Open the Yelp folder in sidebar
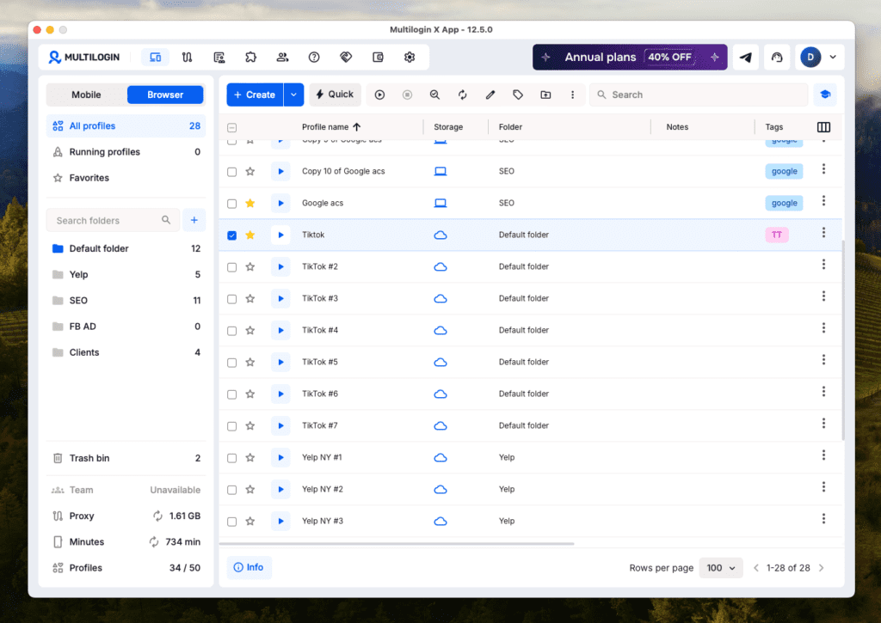Screen dimensions: 881x623 click(126, 274)
